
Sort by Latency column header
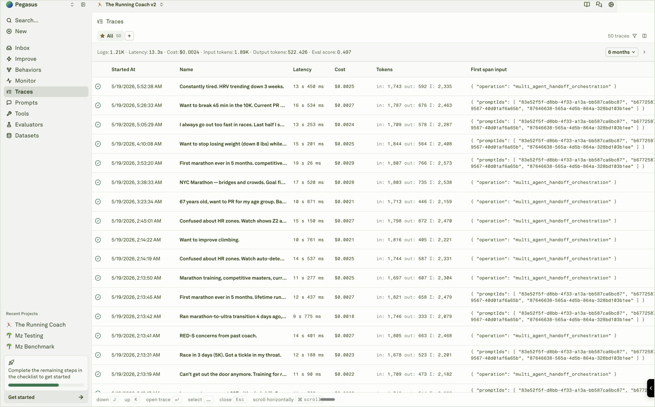click(302, 70)
